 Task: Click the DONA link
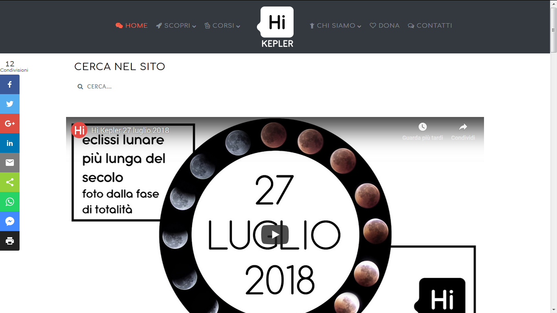[x=385, y=26]
